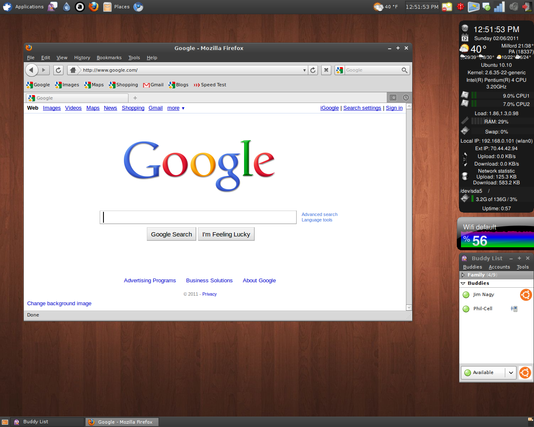The width and height of the screenshot is (534, 427).
Task: Open Firefox Bookmarks menu
Action: 109,58
